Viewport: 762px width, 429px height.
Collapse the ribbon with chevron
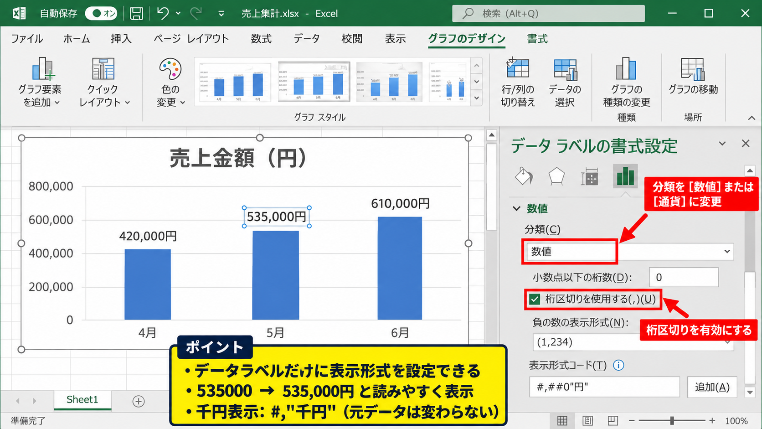pyautogui.click(x=752, y=118)
